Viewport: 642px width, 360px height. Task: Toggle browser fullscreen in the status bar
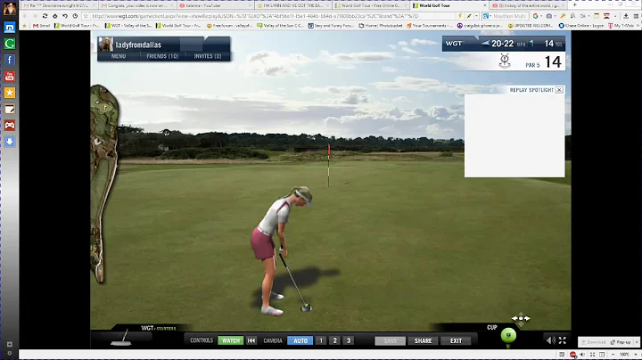tap(592, 355)
